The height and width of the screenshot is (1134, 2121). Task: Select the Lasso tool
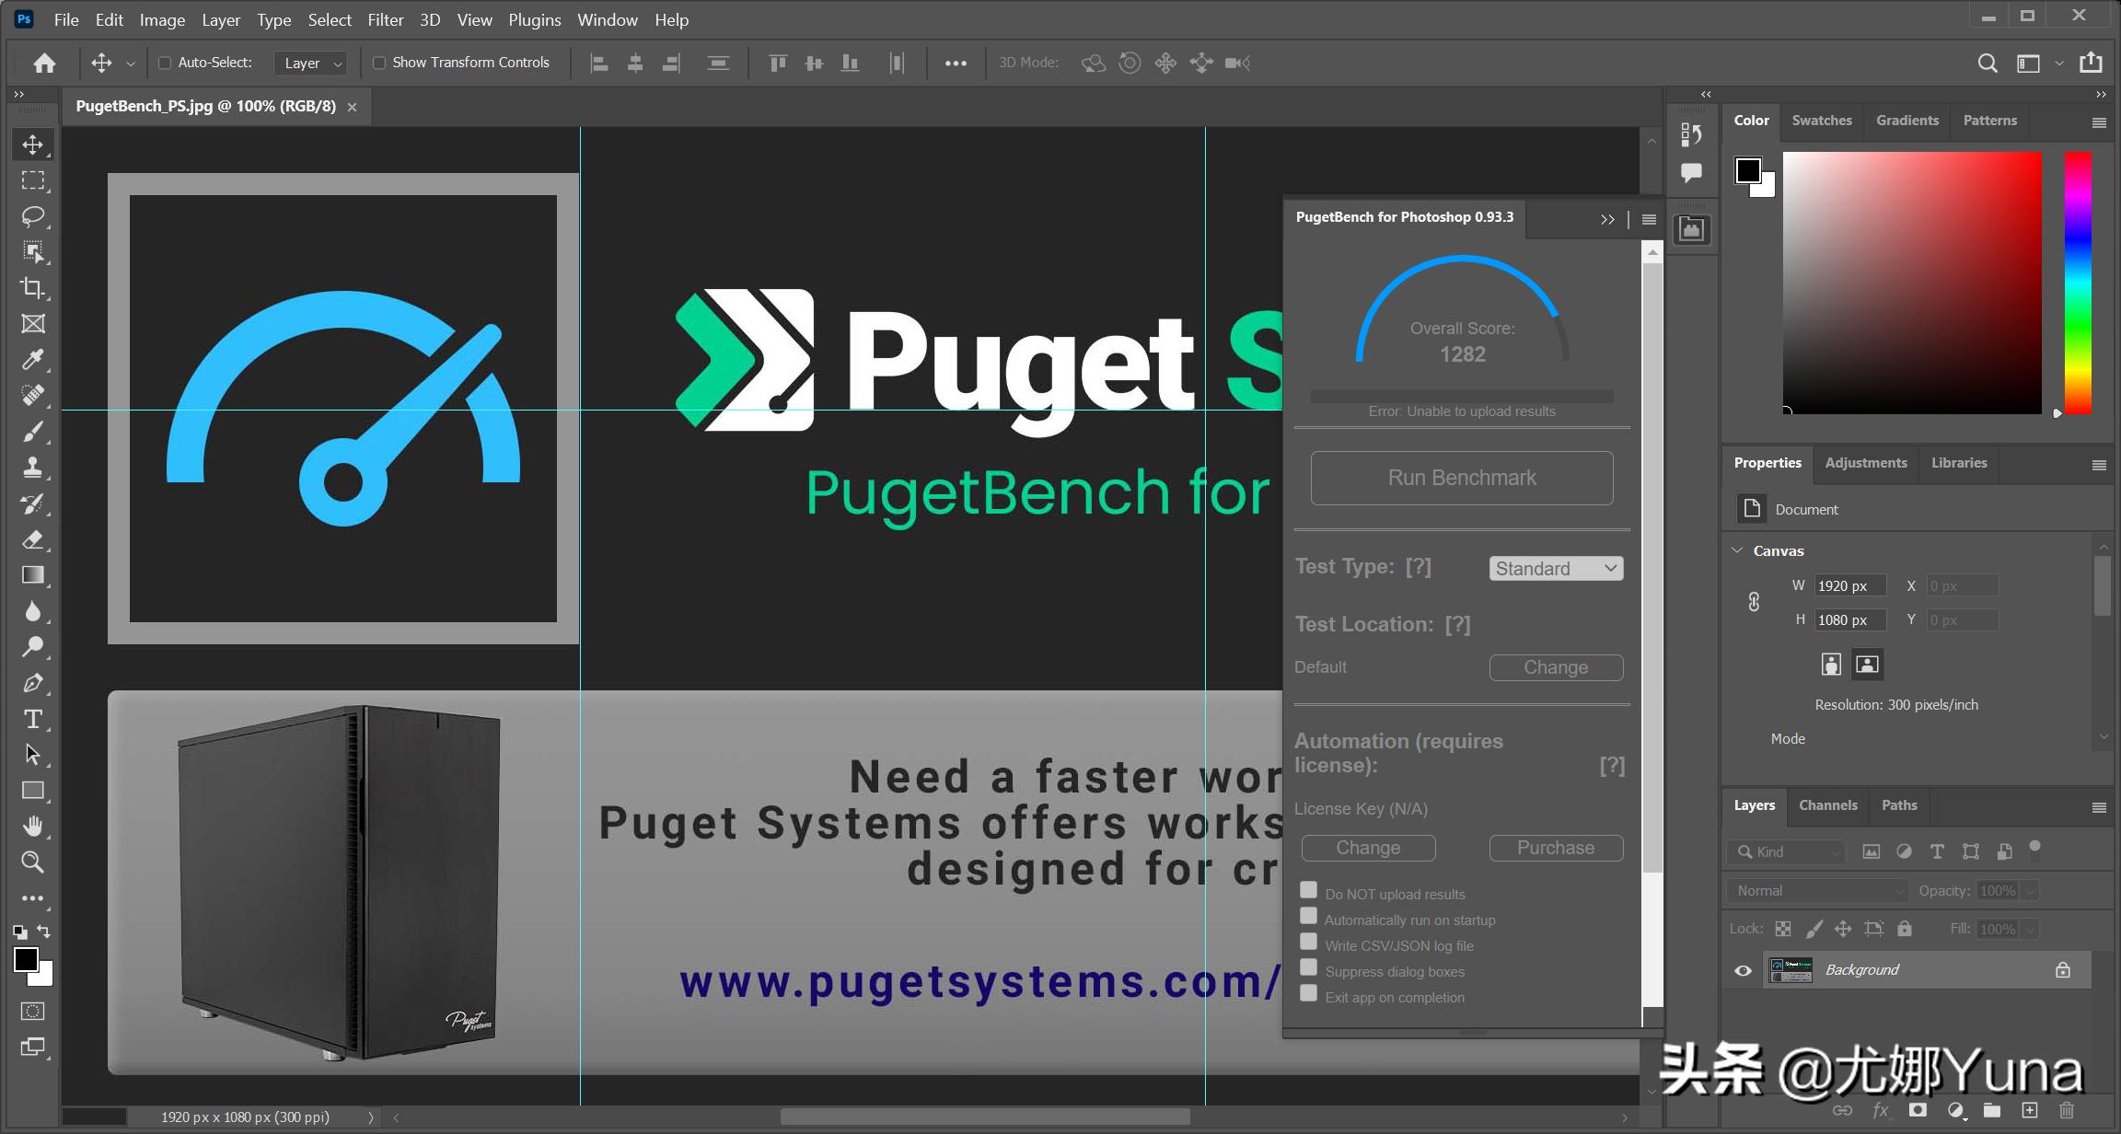click(x=33, y=216)
